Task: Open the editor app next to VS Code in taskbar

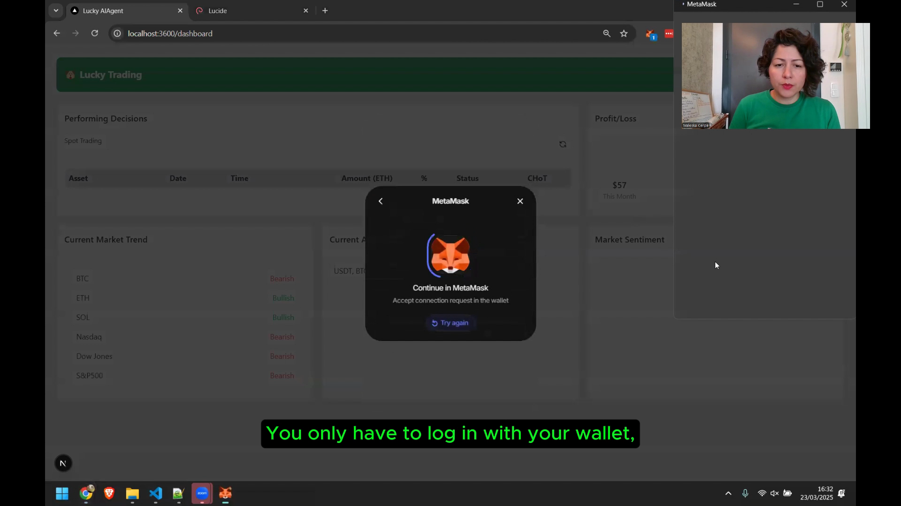Action: point(178,493)
